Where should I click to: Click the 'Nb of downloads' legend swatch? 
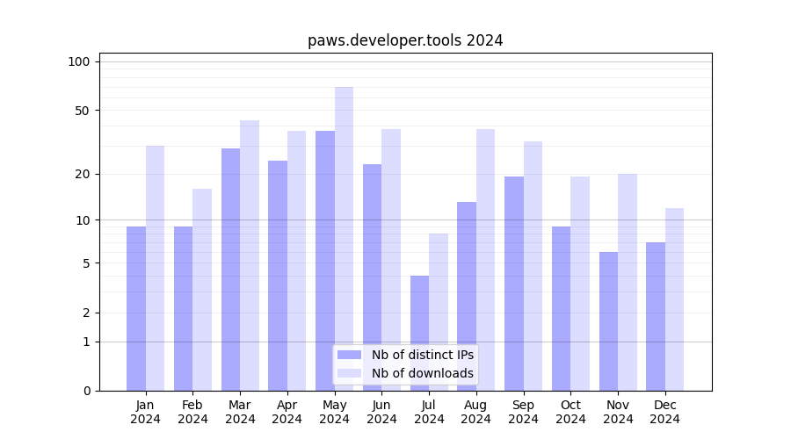tap(349, 373)
